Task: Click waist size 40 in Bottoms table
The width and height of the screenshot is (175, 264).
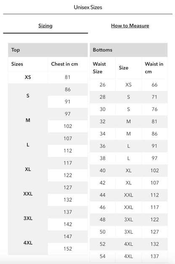Action: 103,171
